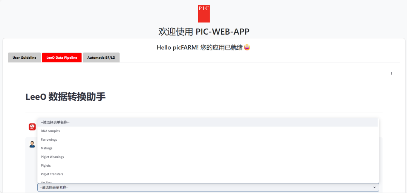Click the red PIC logo at top
The width and height of the screenshot is (407, 193).
click(x=204, y=14)
